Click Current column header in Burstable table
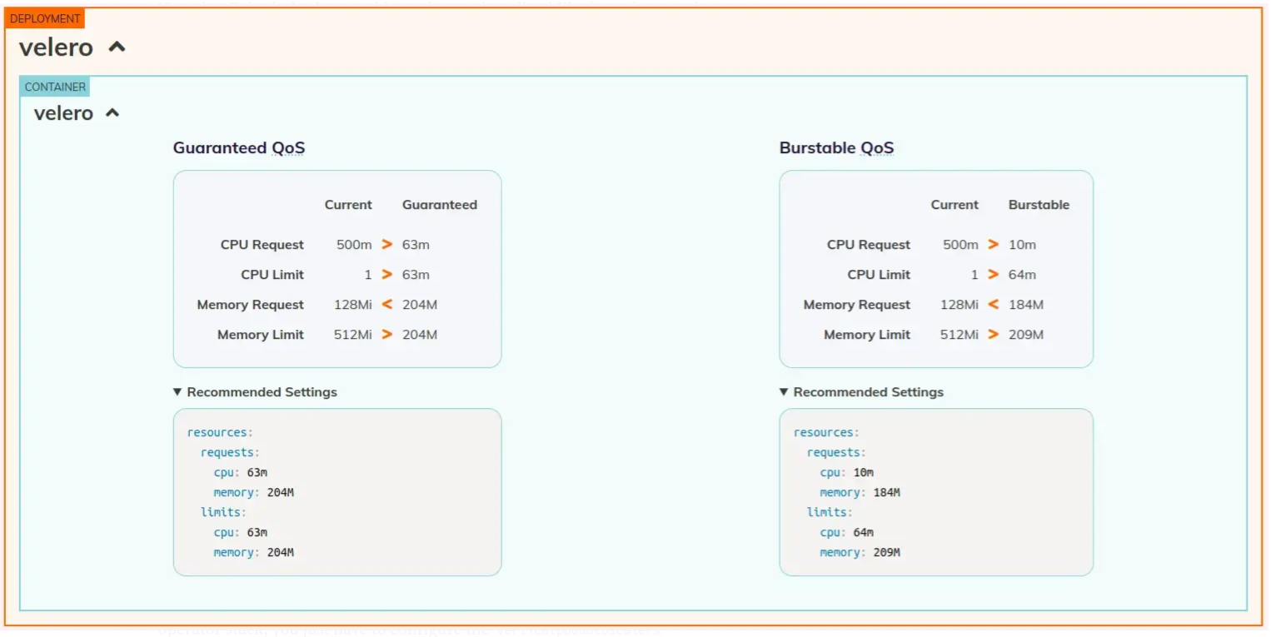The image size is (1271, 637). 954,205
